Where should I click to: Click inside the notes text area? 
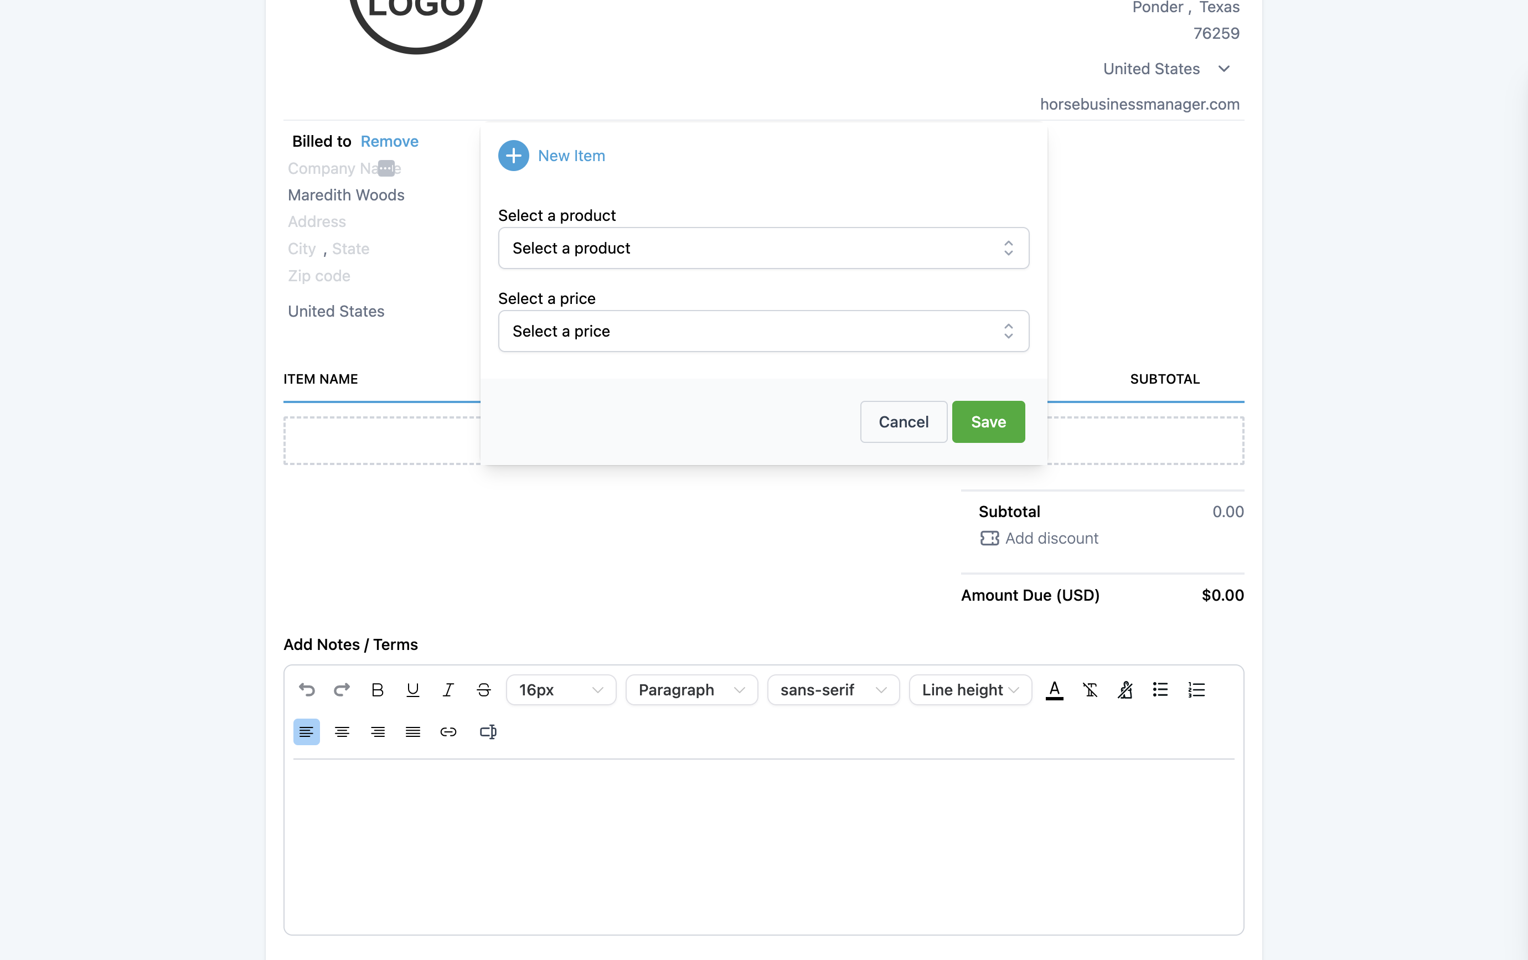pos(763,846)
